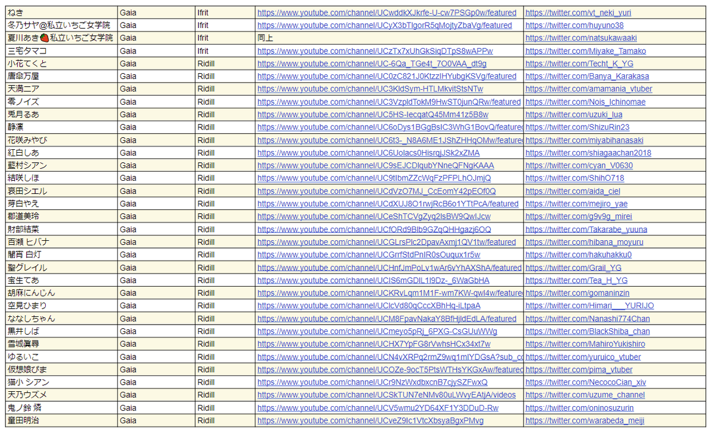Open the Twitter link huyuno38
This screenshot has width=713, height=437.
pyautogui.click(x=575, y=26)
